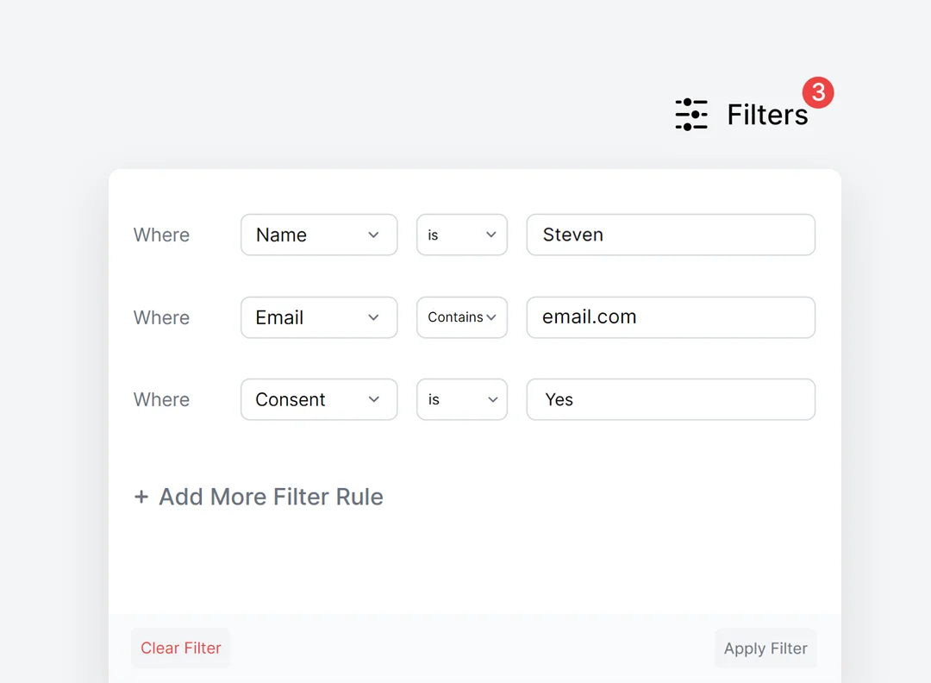
Task: Expand the 'is' operator for Name row
Action: [461, 235]
